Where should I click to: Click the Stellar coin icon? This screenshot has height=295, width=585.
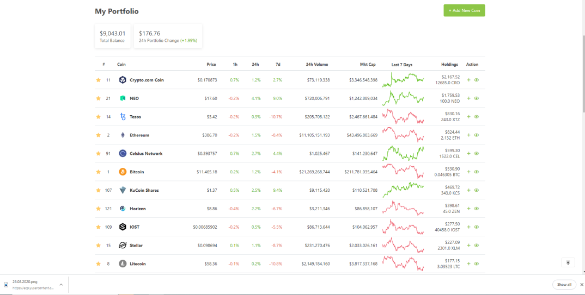pyautogui.click(x=123, y=246)
